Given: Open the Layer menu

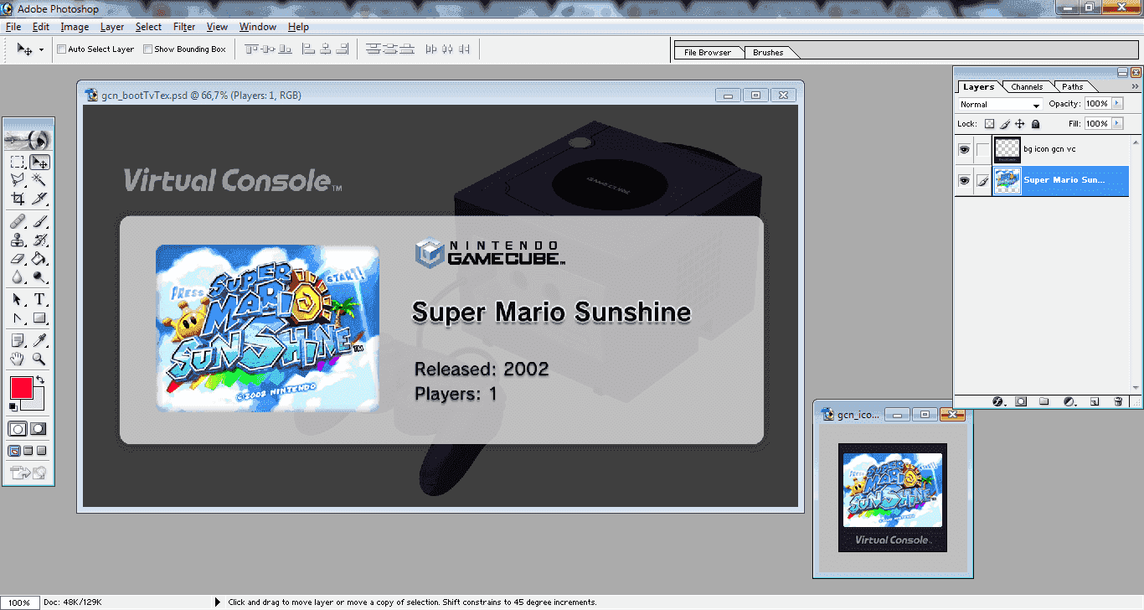Looking at the screenshot, I should 112,27.
